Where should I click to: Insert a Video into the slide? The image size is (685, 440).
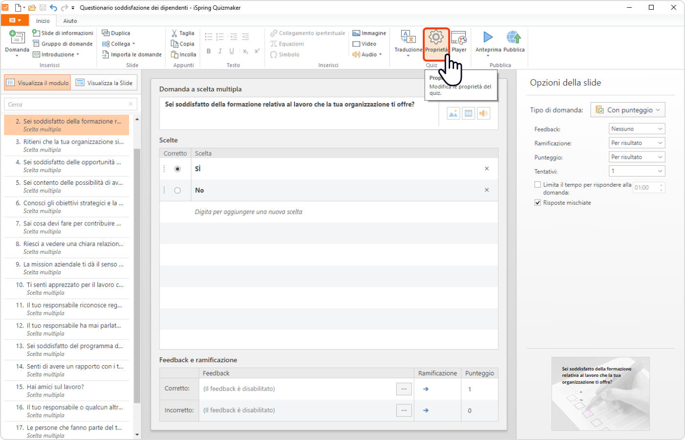click(365, 44)
